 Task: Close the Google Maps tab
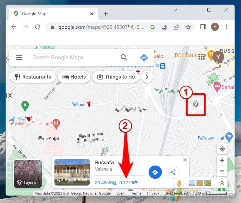pos(92,14)
